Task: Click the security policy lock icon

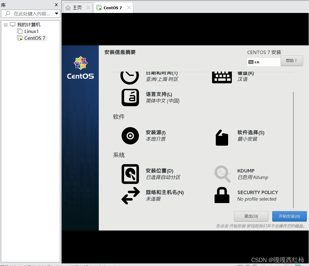Action: 222,195
